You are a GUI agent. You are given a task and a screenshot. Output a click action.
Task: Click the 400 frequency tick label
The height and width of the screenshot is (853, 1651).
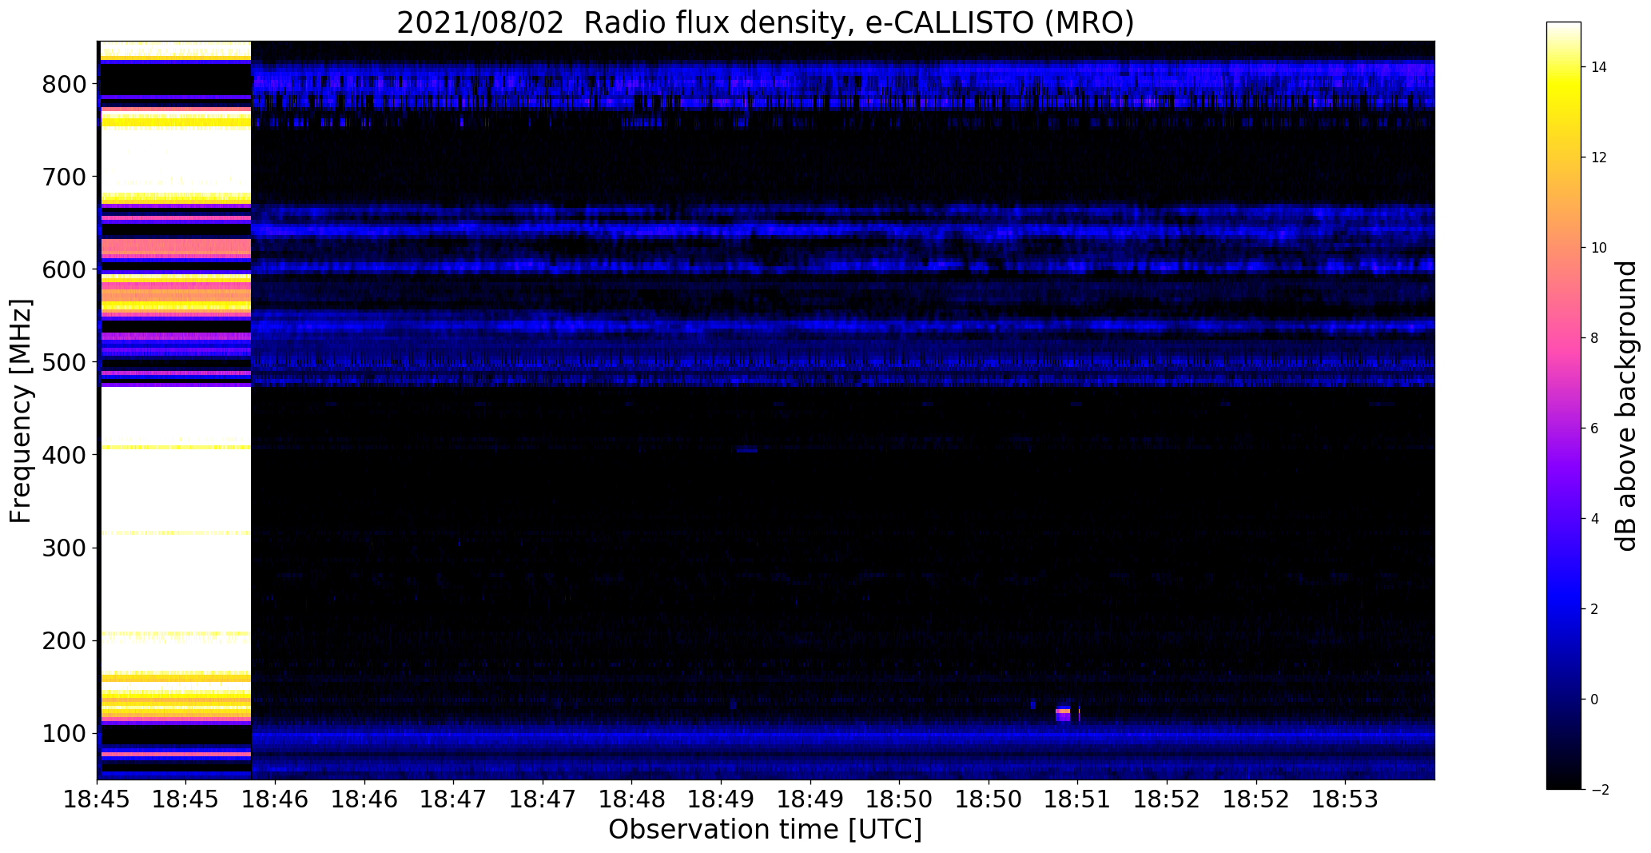(x=66, y=455)
